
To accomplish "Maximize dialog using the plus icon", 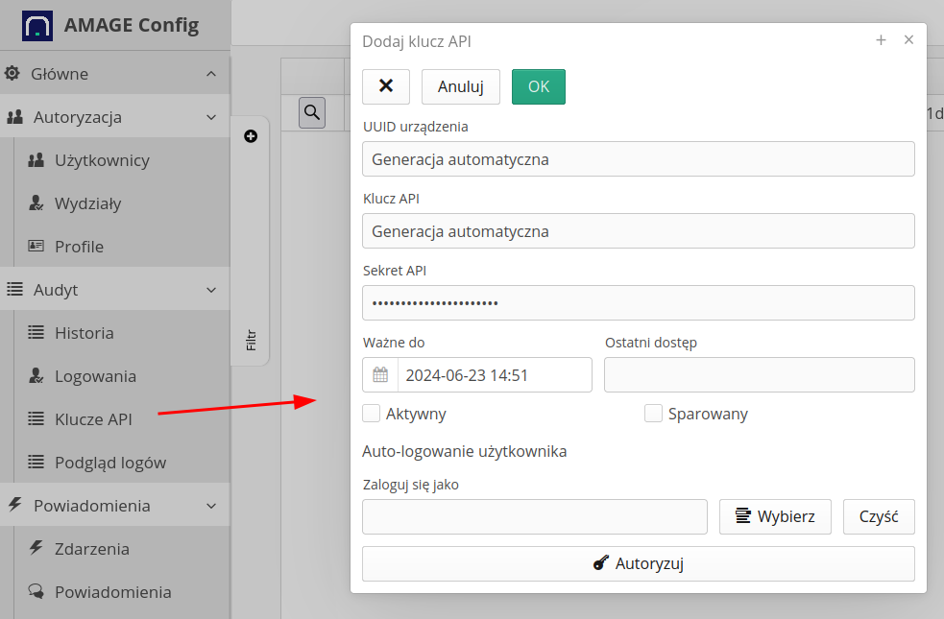I will [x=881, y=40].
